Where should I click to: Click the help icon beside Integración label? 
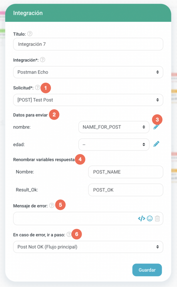(x=43, y=60)
